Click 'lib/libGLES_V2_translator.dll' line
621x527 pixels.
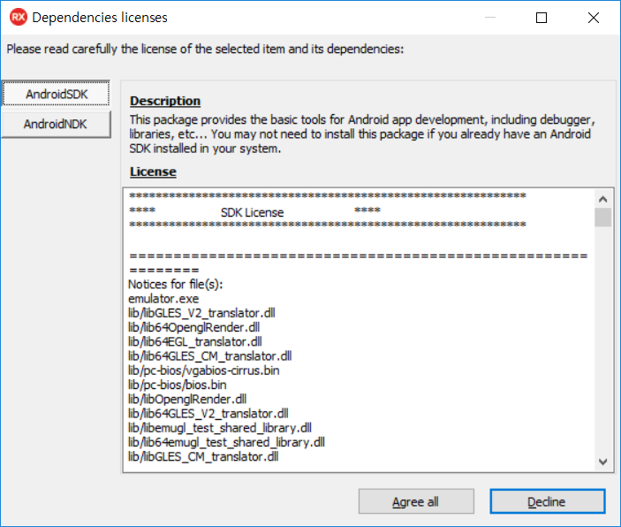pos(201,313)
